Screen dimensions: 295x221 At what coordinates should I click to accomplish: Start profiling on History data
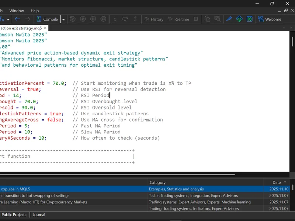click(x=153, y=19)
